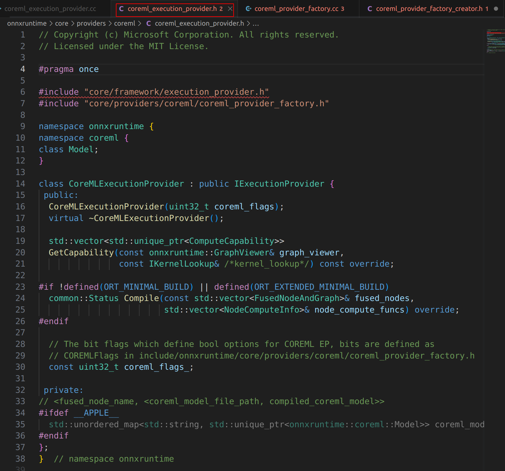Image resolution: width=505 pixels, height=471 pixels.
Task: Click 'IExecutionProvider' base class name
Action: [x=280, y=184]
